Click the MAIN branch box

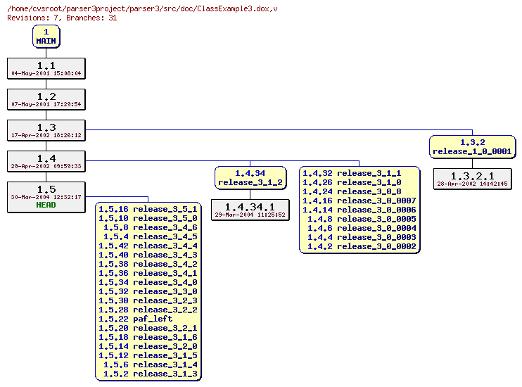(46, 37)
